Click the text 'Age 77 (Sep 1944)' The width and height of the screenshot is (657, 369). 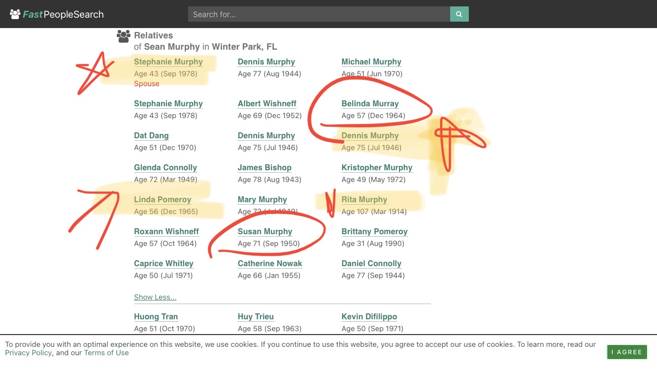(373, 276)
